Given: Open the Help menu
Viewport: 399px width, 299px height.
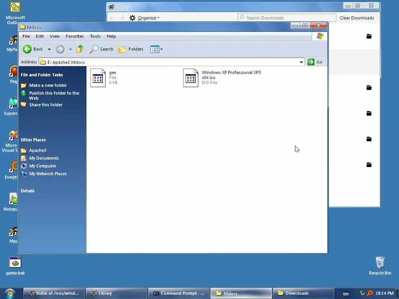Looking at the screenshot, I should pyautogui.click(x=111, y=36).
